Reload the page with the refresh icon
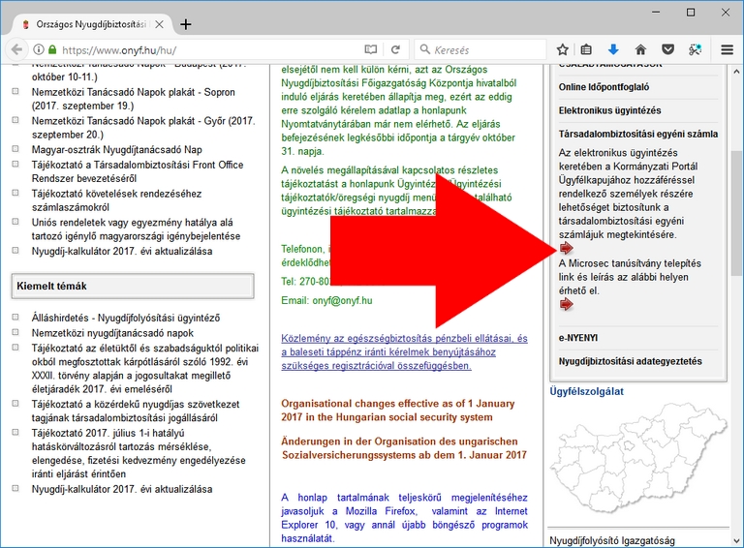744x548 pixels. coord(395,49)
